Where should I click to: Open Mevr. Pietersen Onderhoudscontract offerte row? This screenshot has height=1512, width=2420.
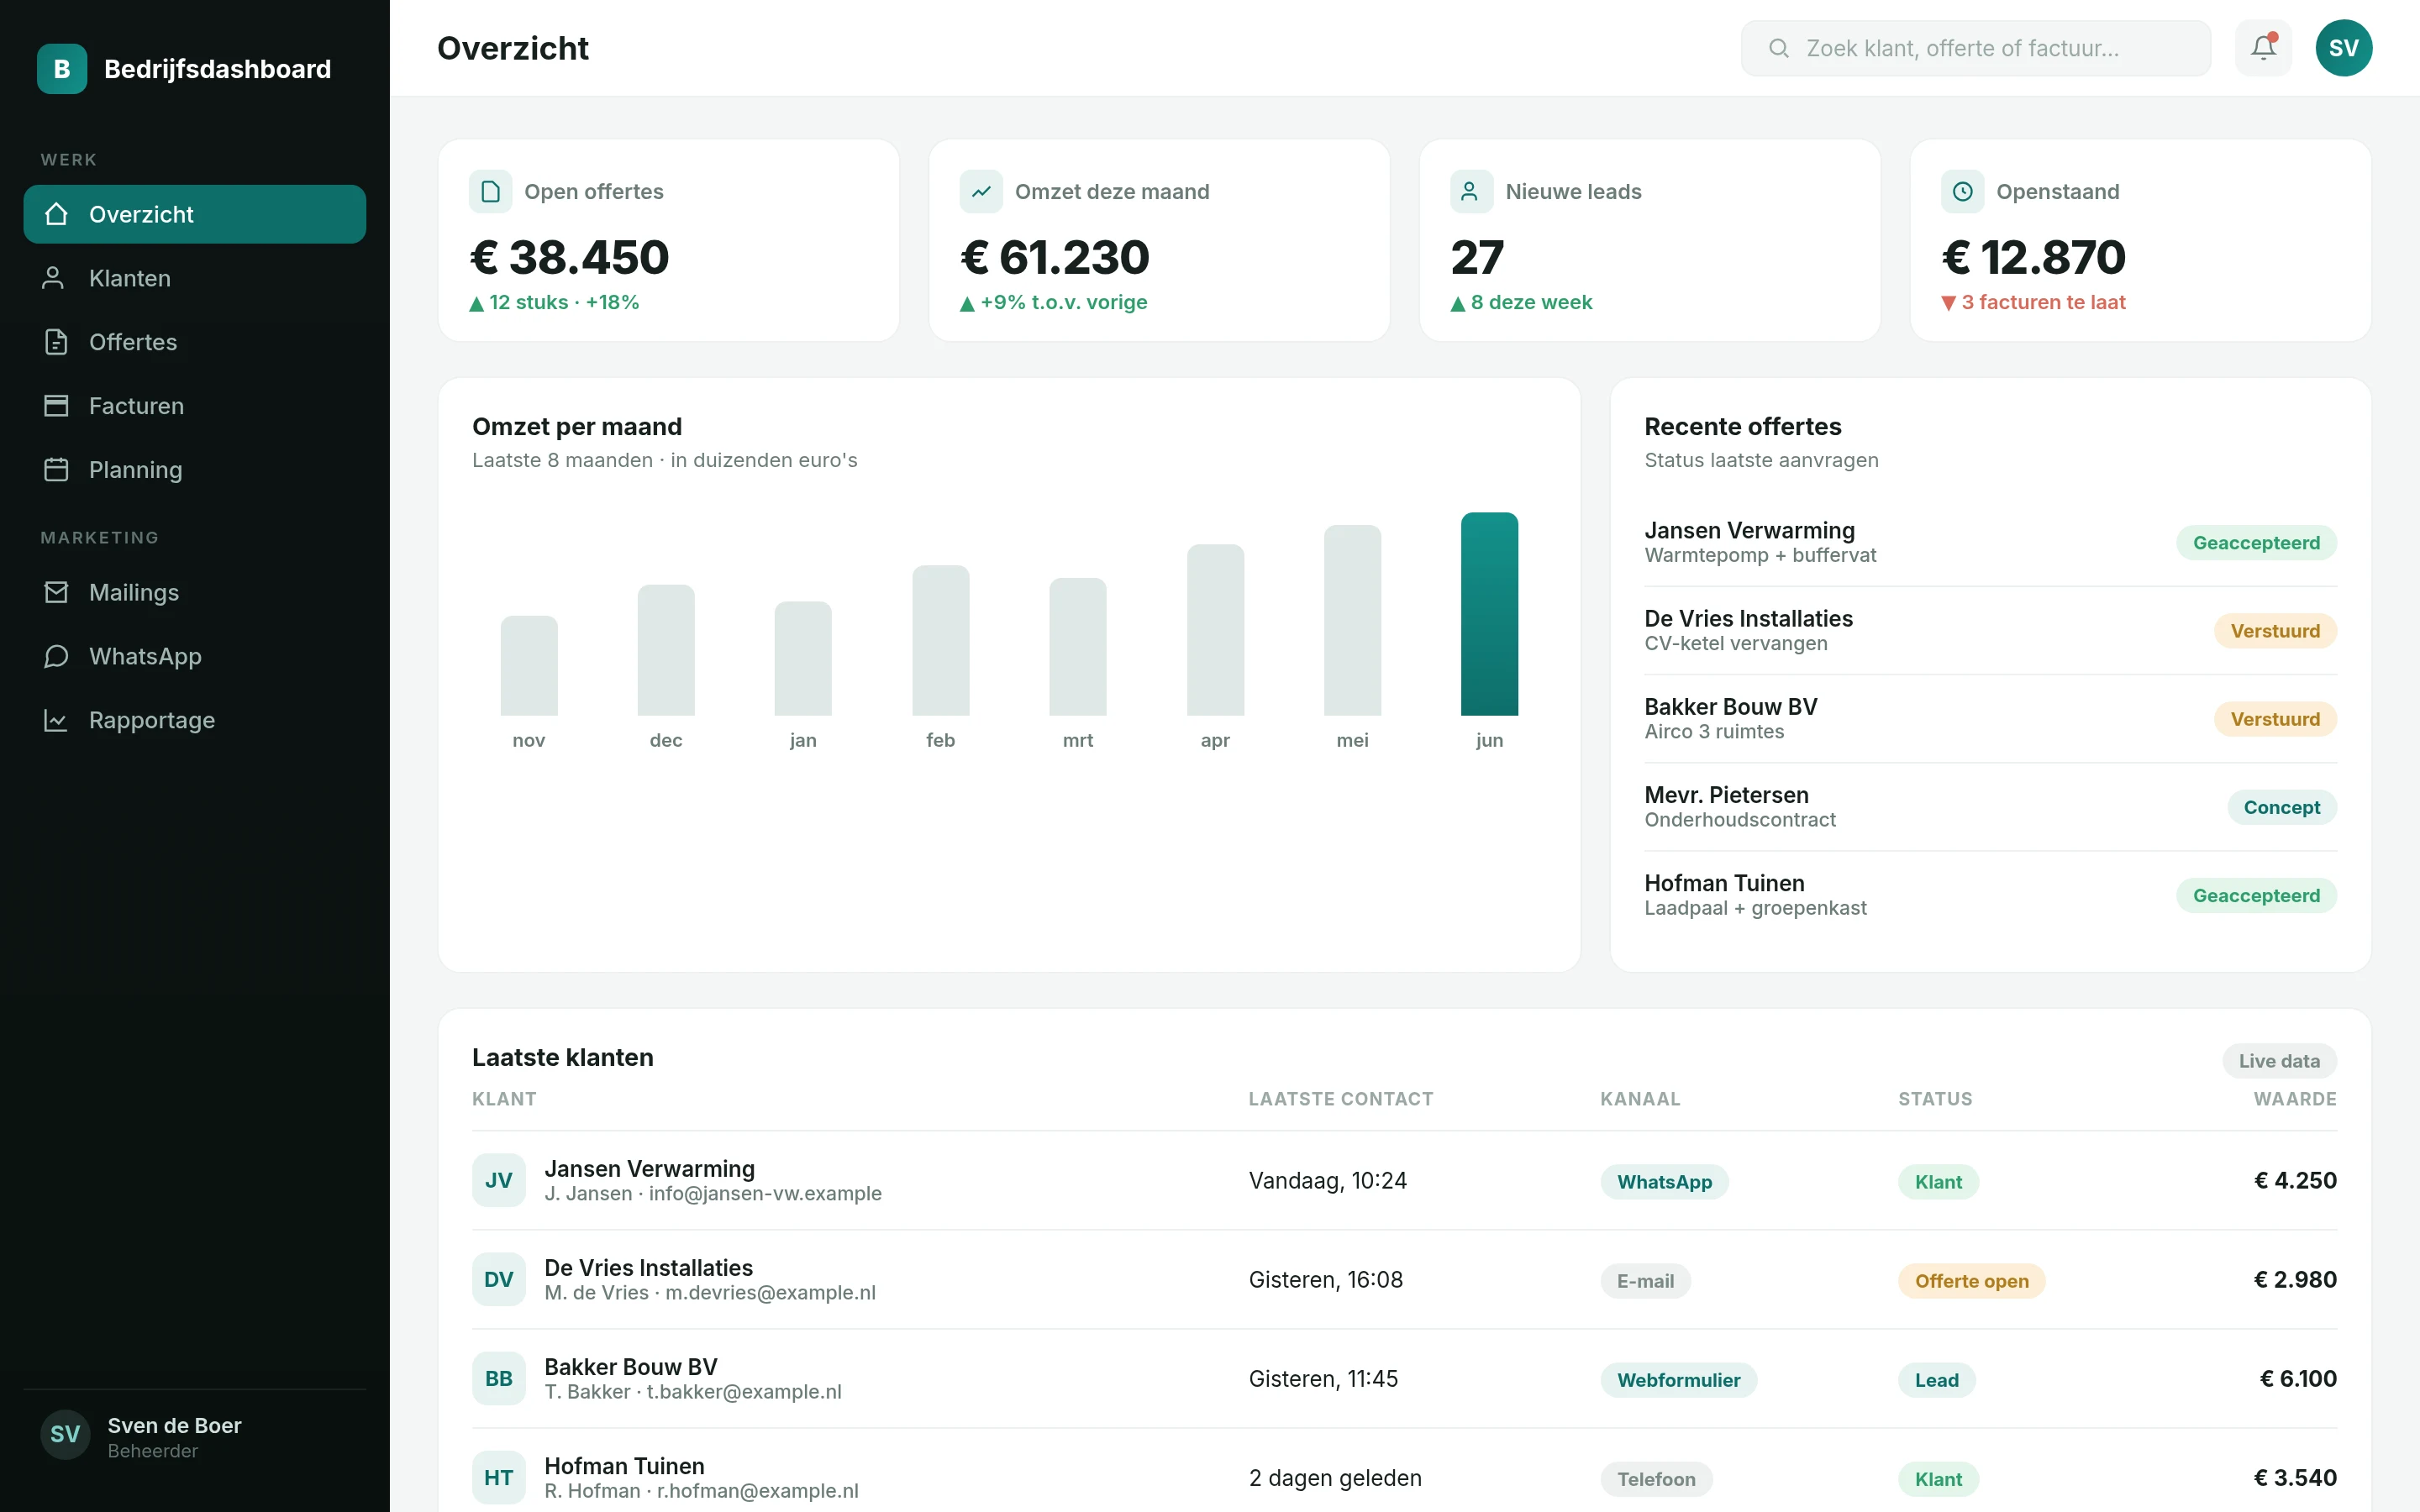pos(1990,807)
